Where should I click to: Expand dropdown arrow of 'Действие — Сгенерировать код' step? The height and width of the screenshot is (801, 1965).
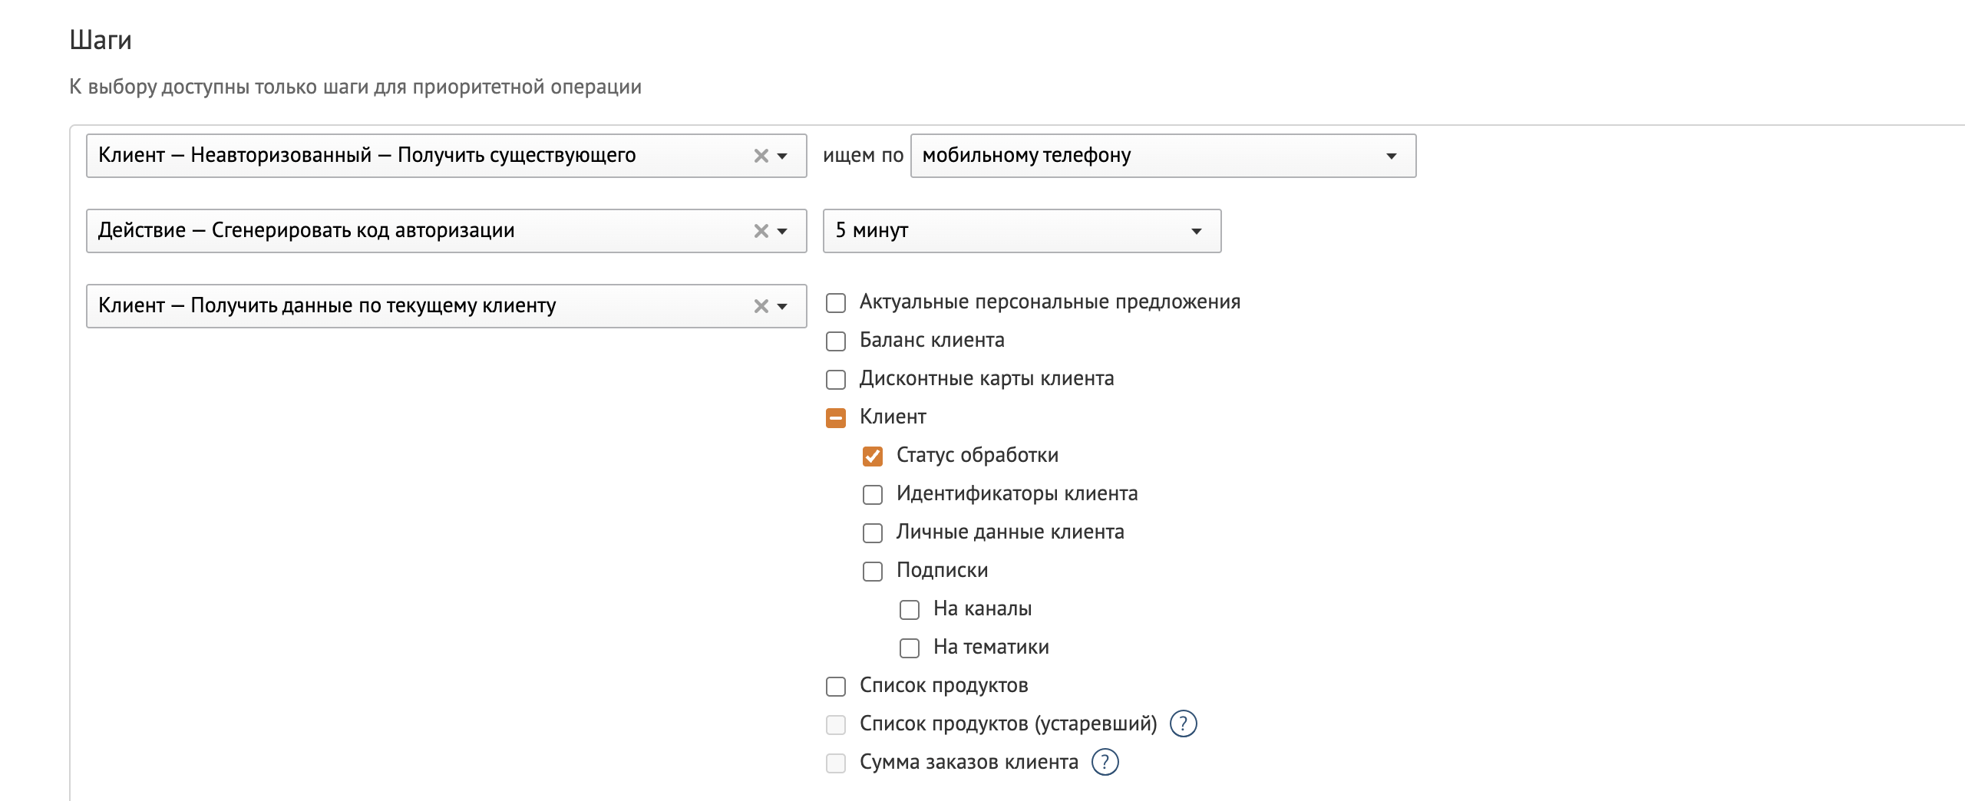[782, 231]
